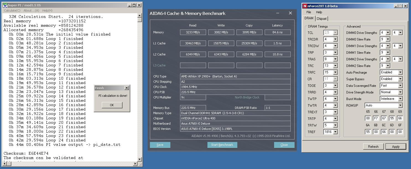Open the TRFC timing dropdown
This screenshot has height=169, width=411.
(335, 72)
